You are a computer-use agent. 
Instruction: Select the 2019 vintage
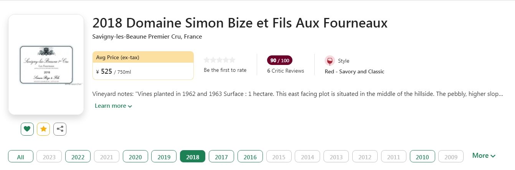pos(164,157)
